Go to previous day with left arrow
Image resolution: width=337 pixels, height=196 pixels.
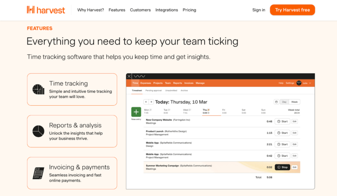(x=146, y=102)
